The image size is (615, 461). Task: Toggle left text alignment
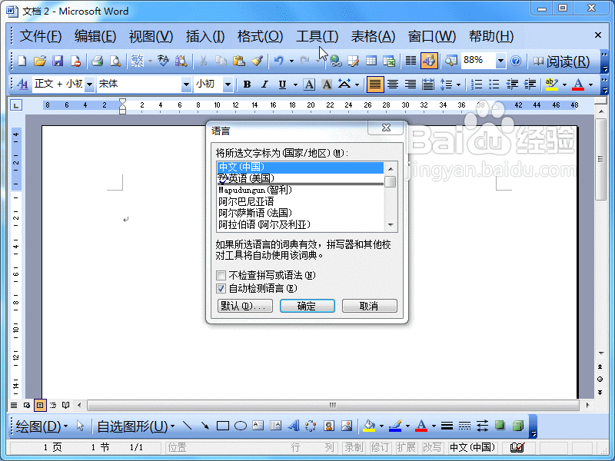pyautogui.click(x=375, y=85)
